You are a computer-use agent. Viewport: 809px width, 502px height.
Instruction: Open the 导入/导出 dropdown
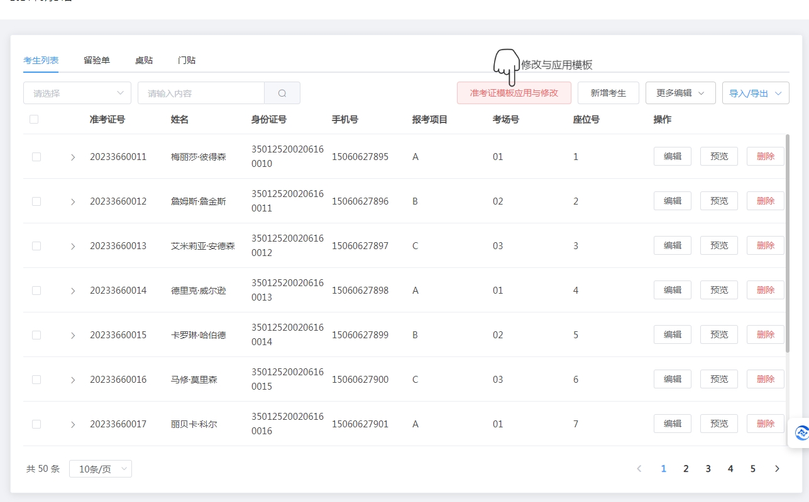tap(755, 93)
